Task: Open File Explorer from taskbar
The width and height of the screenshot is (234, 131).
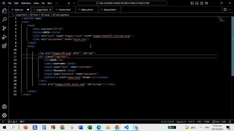Action: click(108, 127)
